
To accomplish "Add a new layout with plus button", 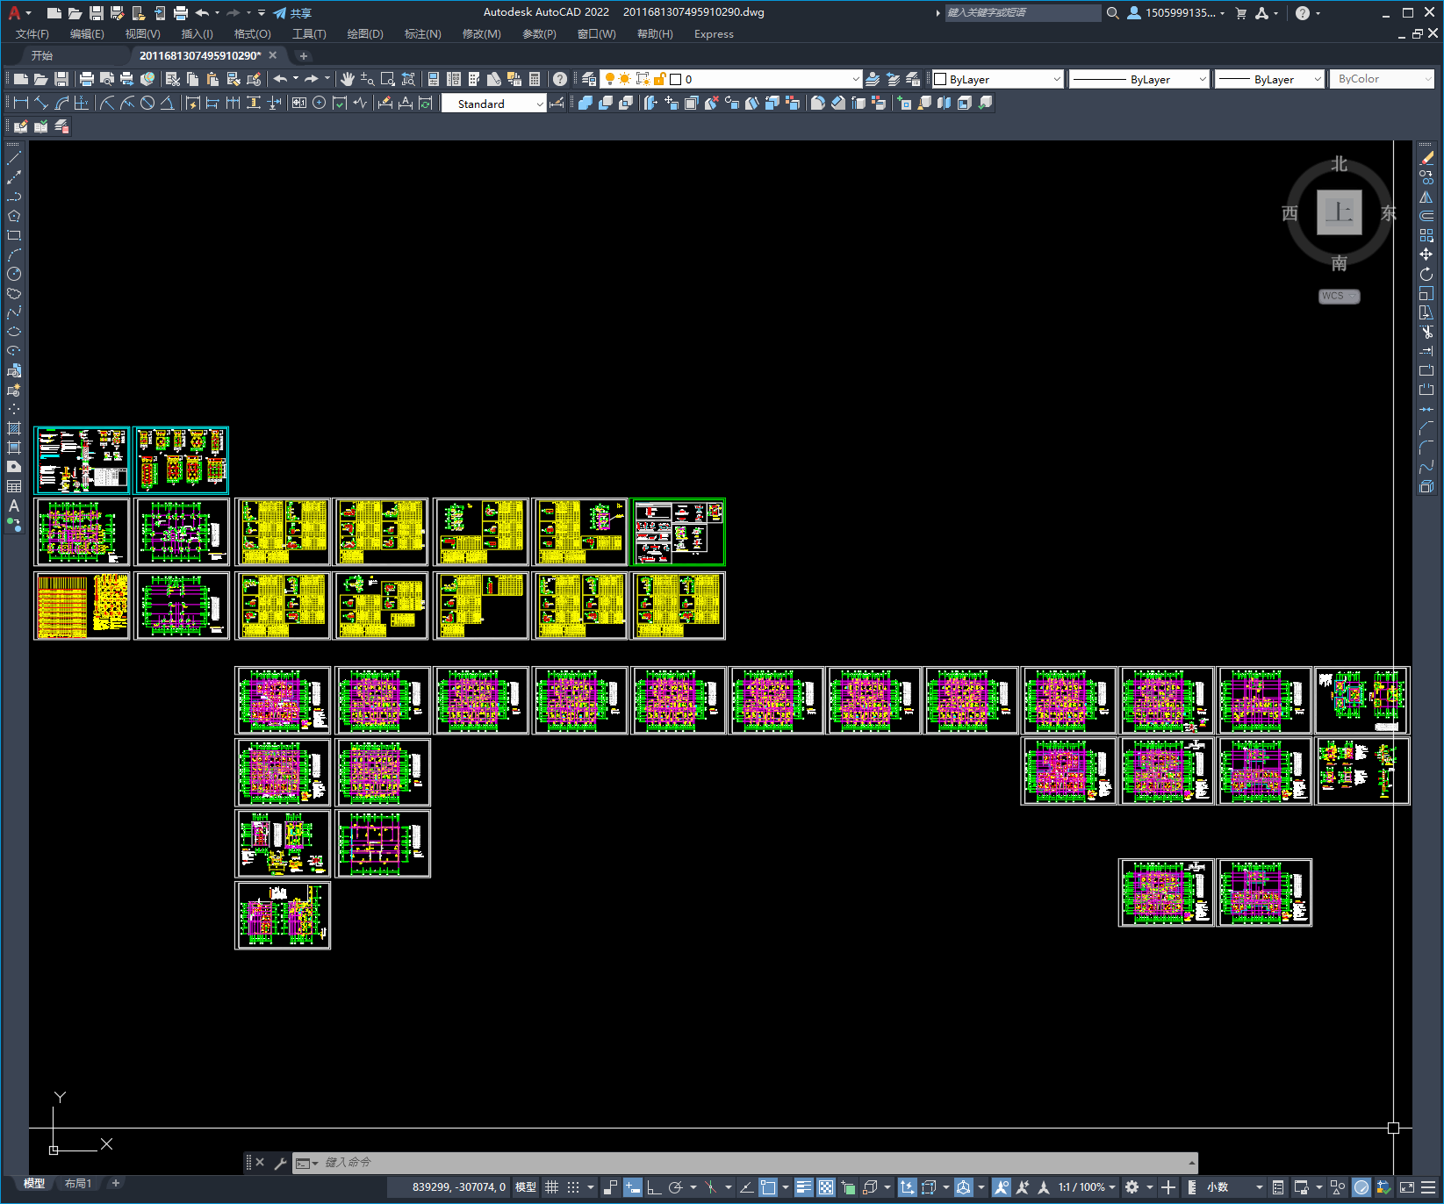I will tap(115, 1184).
